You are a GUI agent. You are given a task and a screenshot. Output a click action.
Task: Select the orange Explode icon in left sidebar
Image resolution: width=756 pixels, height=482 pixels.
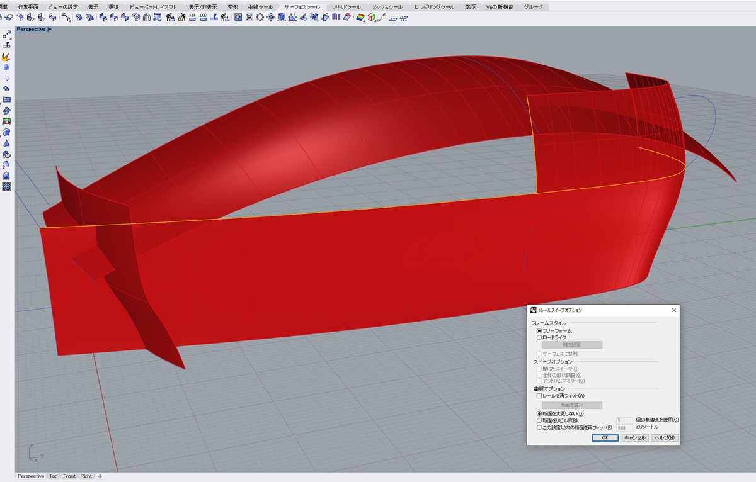tap(6, 57)
